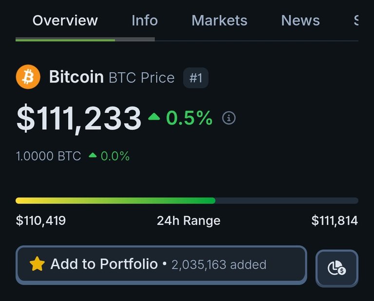Viewport: 374px width, 301px height.
Task: Click the 24h low value $110,419
Action: 41,220
